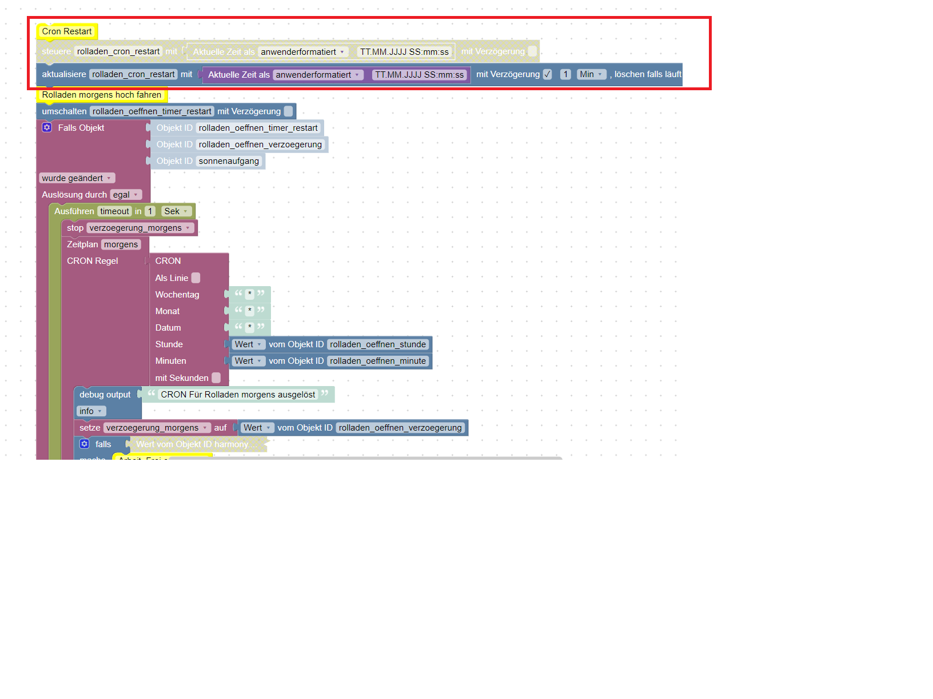
Task: Toggle 'mit Verzögerung' on the umschalten block
Action: tap(289, 111)
